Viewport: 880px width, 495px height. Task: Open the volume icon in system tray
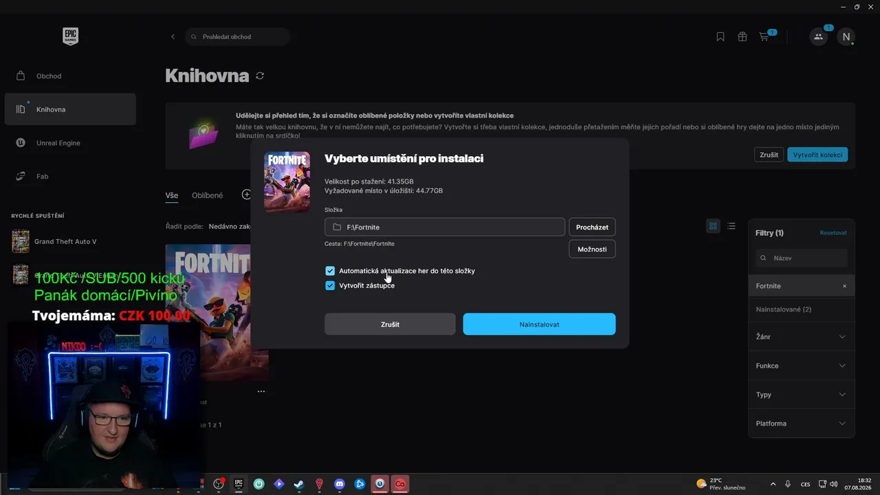834,484
